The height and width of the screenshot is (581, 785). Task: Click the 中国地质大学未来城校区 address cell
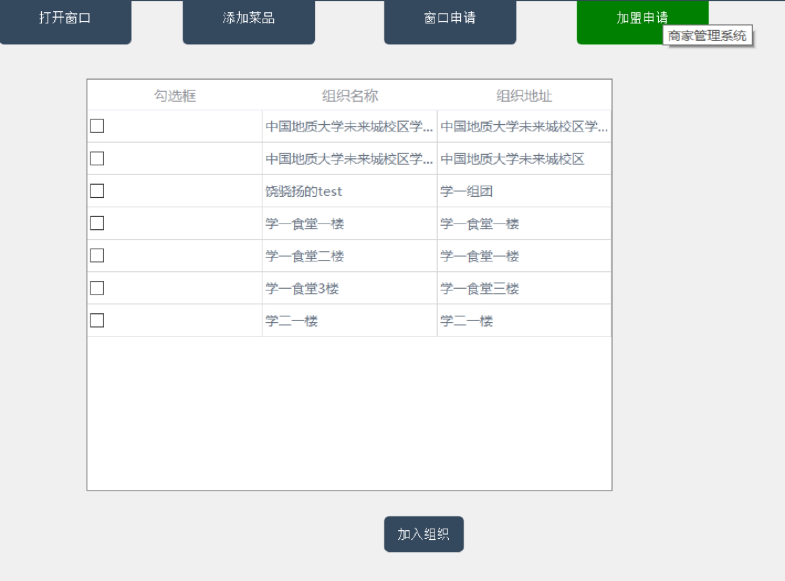[x=512, y=159]
